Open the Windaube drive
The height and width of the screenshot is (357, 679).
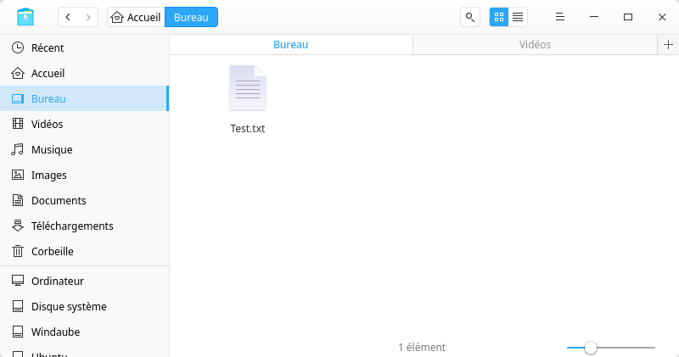click(x=84, y=332)
